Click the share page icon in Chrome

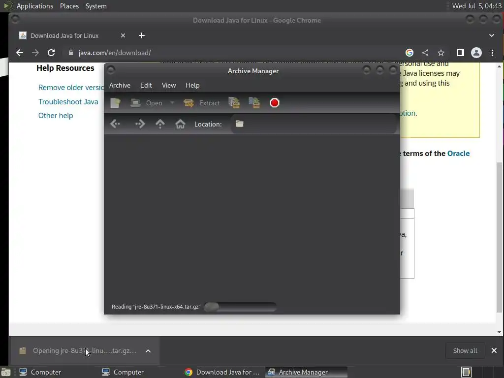(425, 53)
